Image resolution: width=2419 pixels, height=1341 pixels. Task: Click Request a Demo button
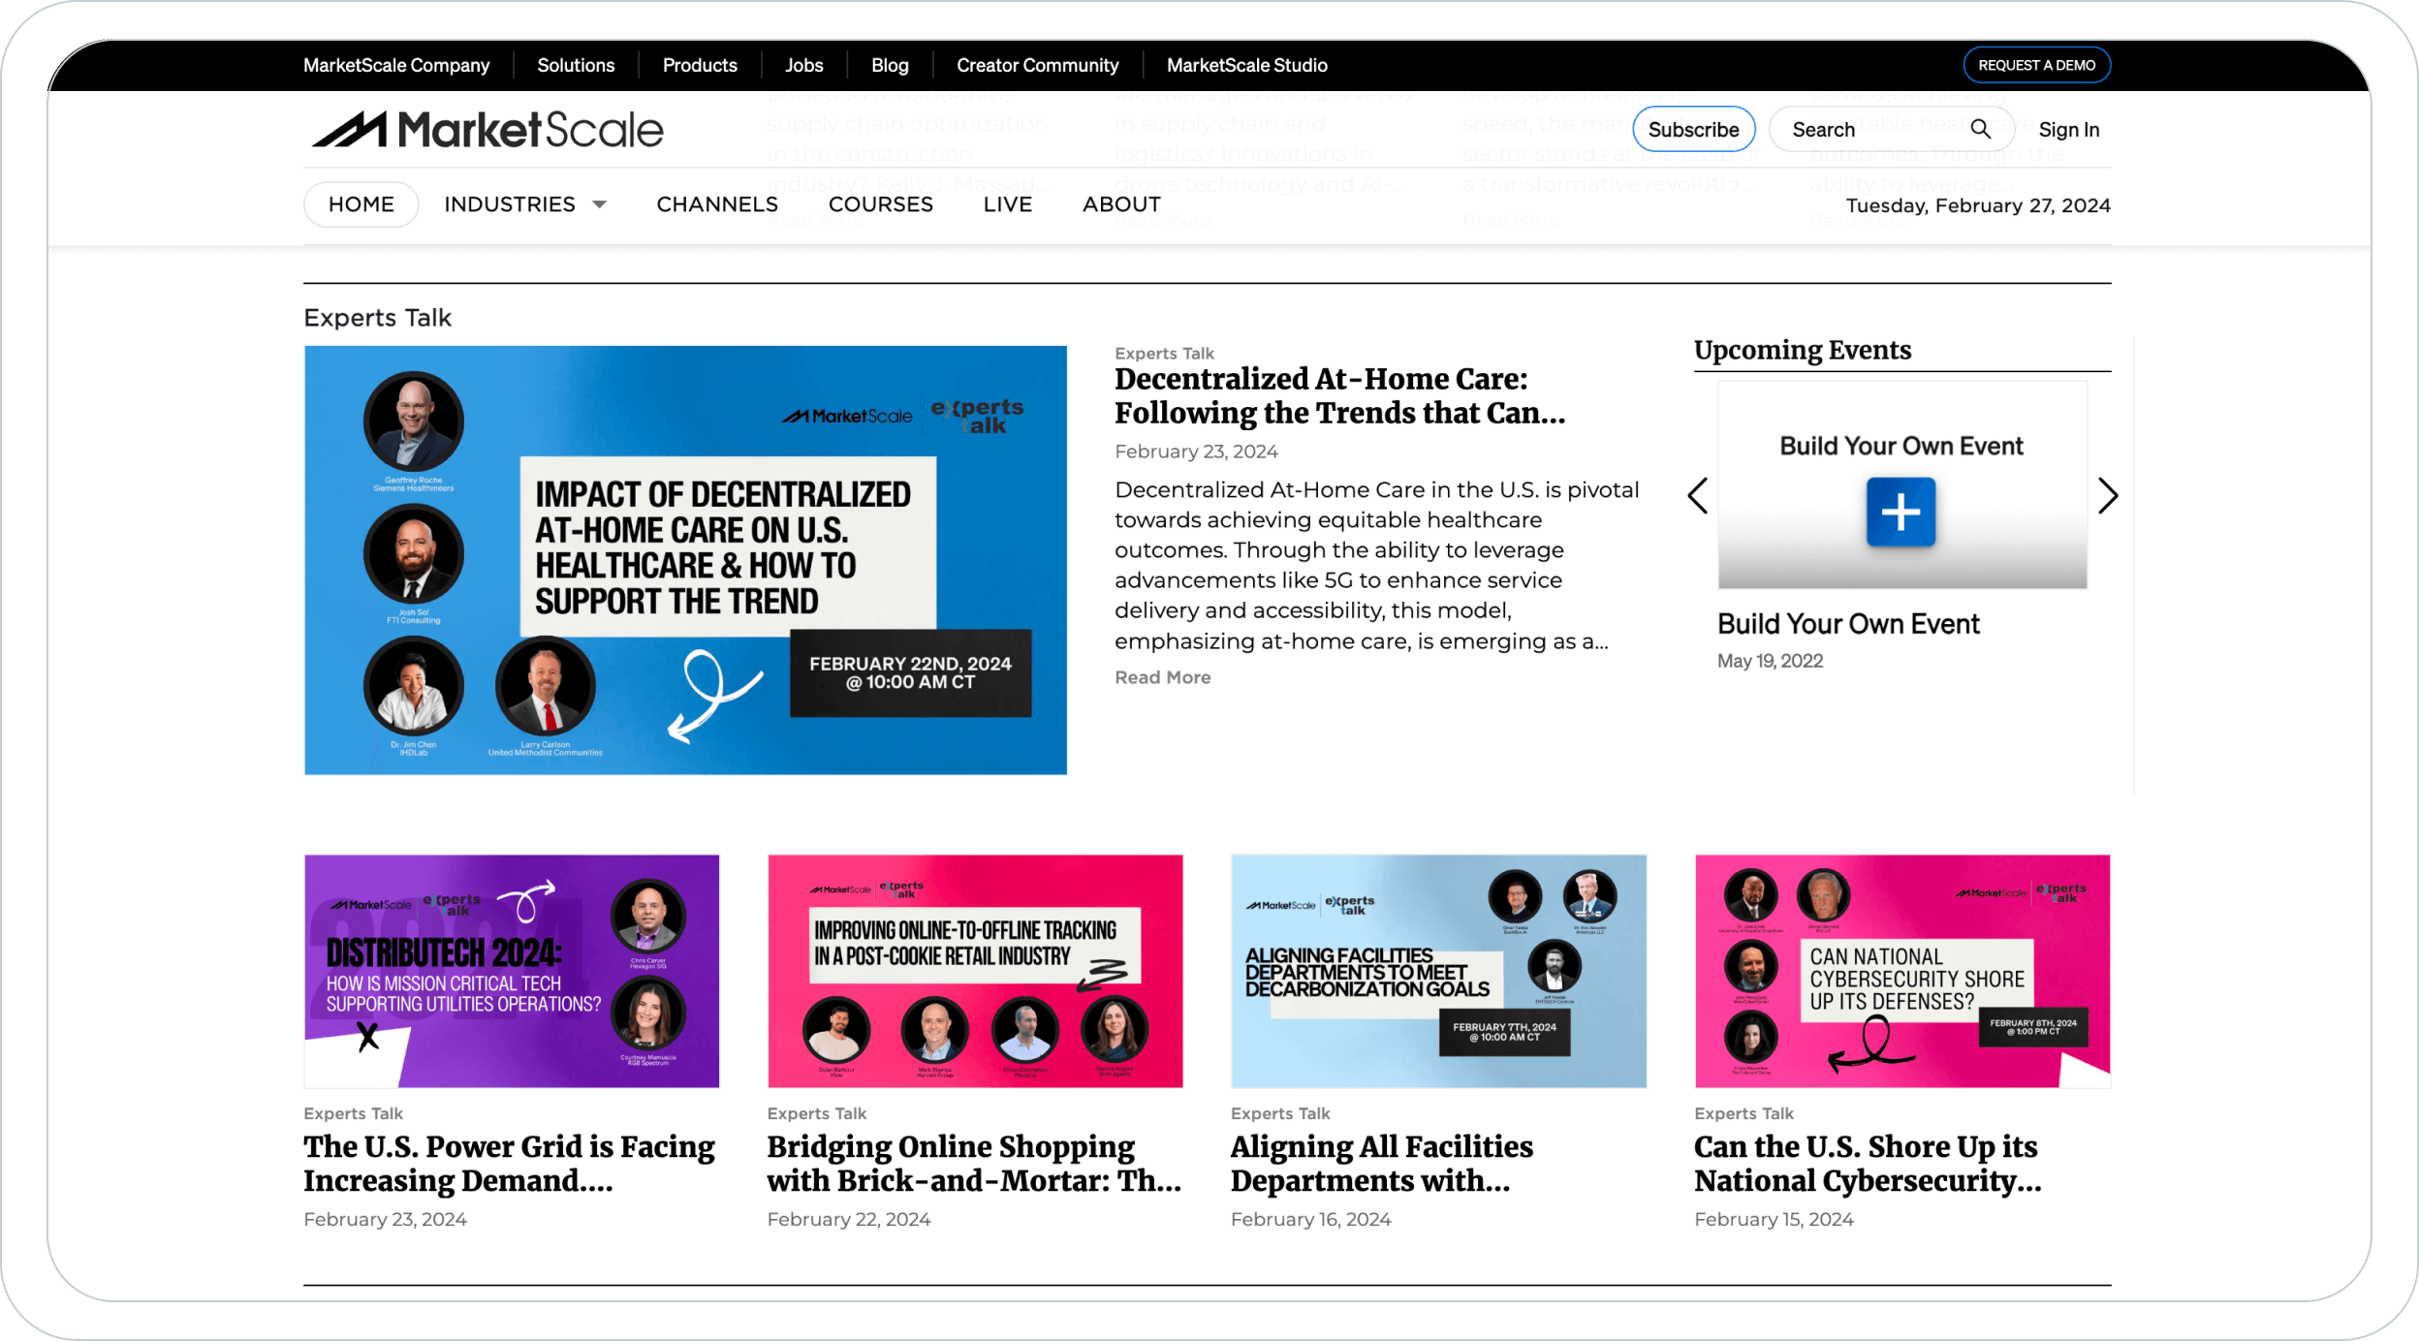pyautogui.click(x=2036, y=65)
